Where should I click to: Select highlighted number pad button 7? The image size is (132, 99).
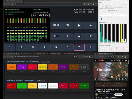pos(79,47)
